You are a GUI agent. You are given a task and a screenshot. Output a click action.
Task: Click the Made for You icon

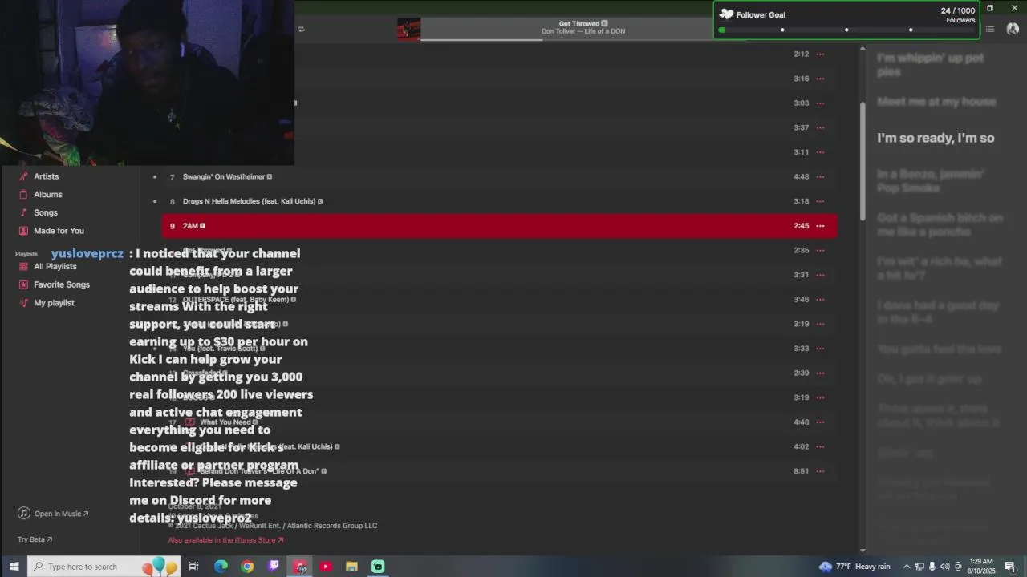point(24,231)
